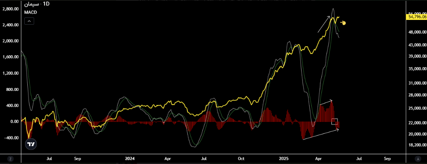Click the 800.00 value on the left scale
Viewport: 427px width, 164px height.
click(12, 89)
